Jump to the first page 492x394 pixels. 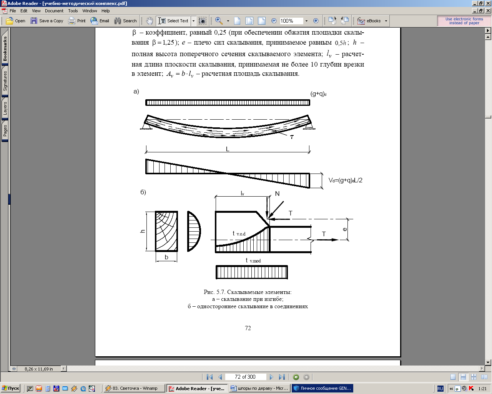tap(209, 377)
